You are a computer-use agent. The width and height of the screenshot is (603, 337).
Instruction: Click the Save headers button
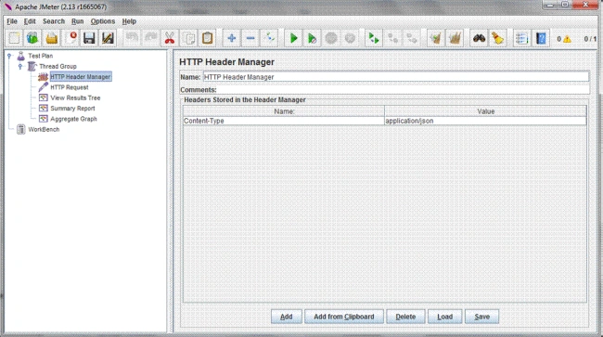(x=481, y=317)
